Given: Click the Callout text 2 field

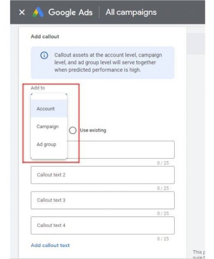Looking at the screenshot, I should (103, 175).
